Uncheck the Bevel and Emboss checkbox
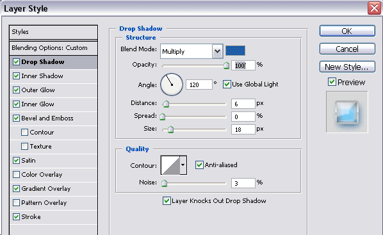Viewport: 383px width, 235px height. [x=16, y=118]
